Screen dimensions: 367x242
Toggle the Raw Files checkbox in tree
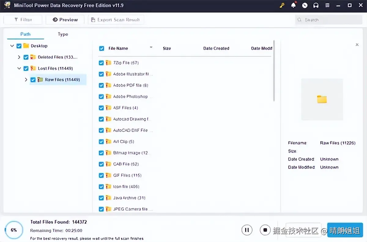pos(33,80)
